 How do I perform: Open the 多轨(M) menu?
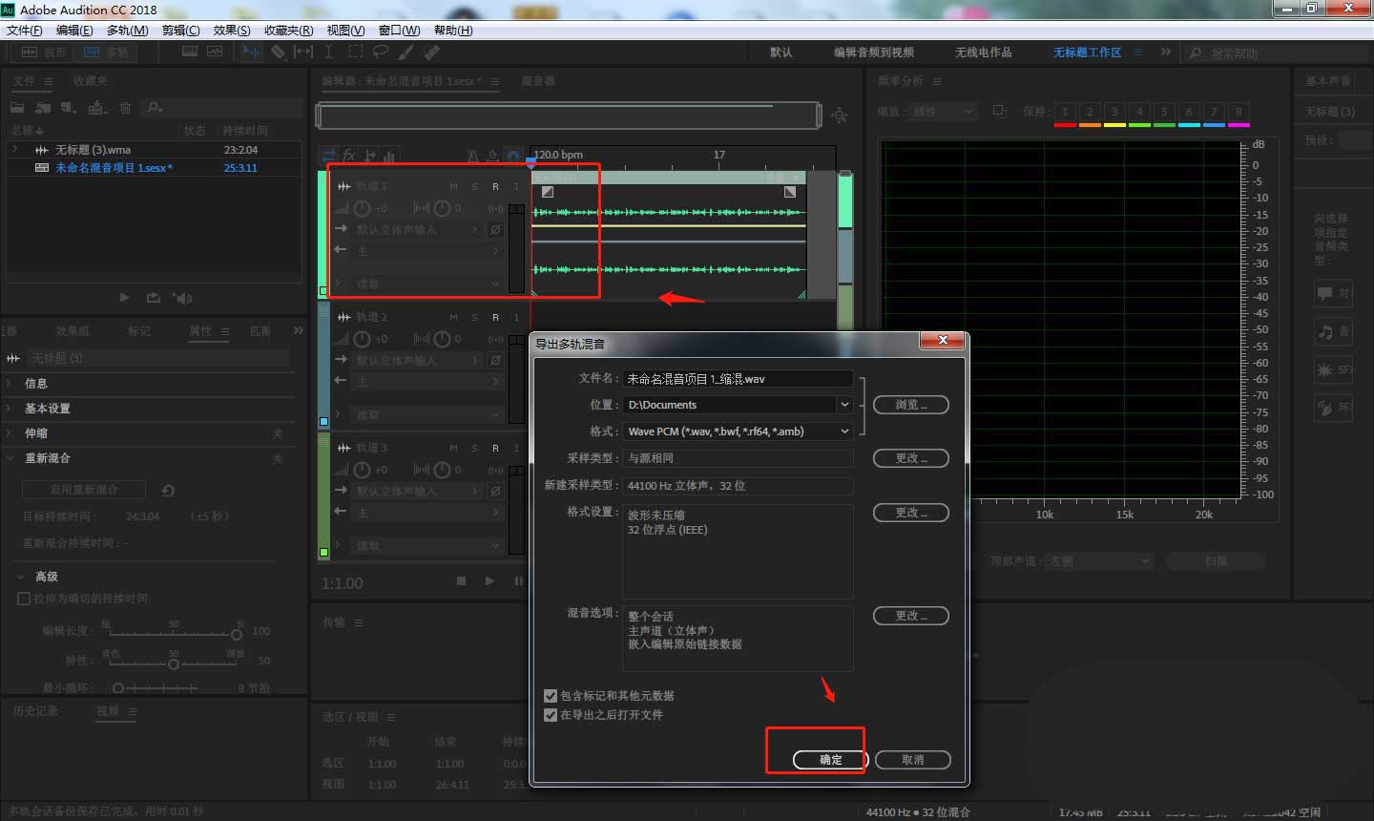(127, 31)
